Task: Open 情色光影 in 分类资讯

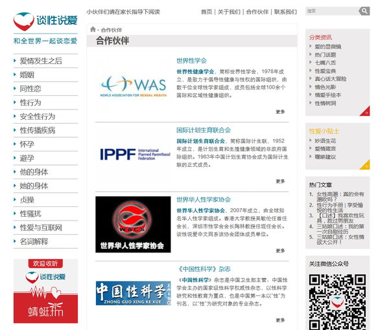Action: pyautogui.click(x=325, y=87)
